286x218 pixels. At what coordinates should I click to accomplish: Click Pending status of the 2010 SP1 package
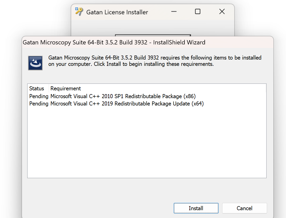pyautogui.click(x=39, y=96)
